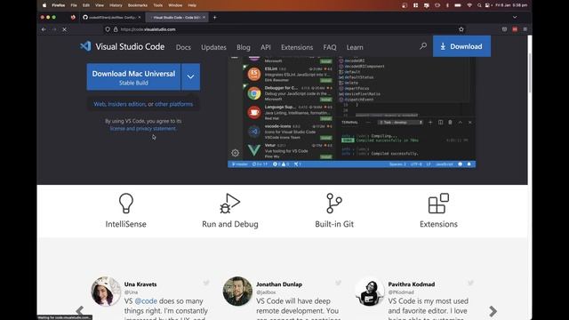The width and height of the screenshot is (569, 320).
Task: Click the Twitter bird on Jonathan Dunlap card
Action: [338, 283]
